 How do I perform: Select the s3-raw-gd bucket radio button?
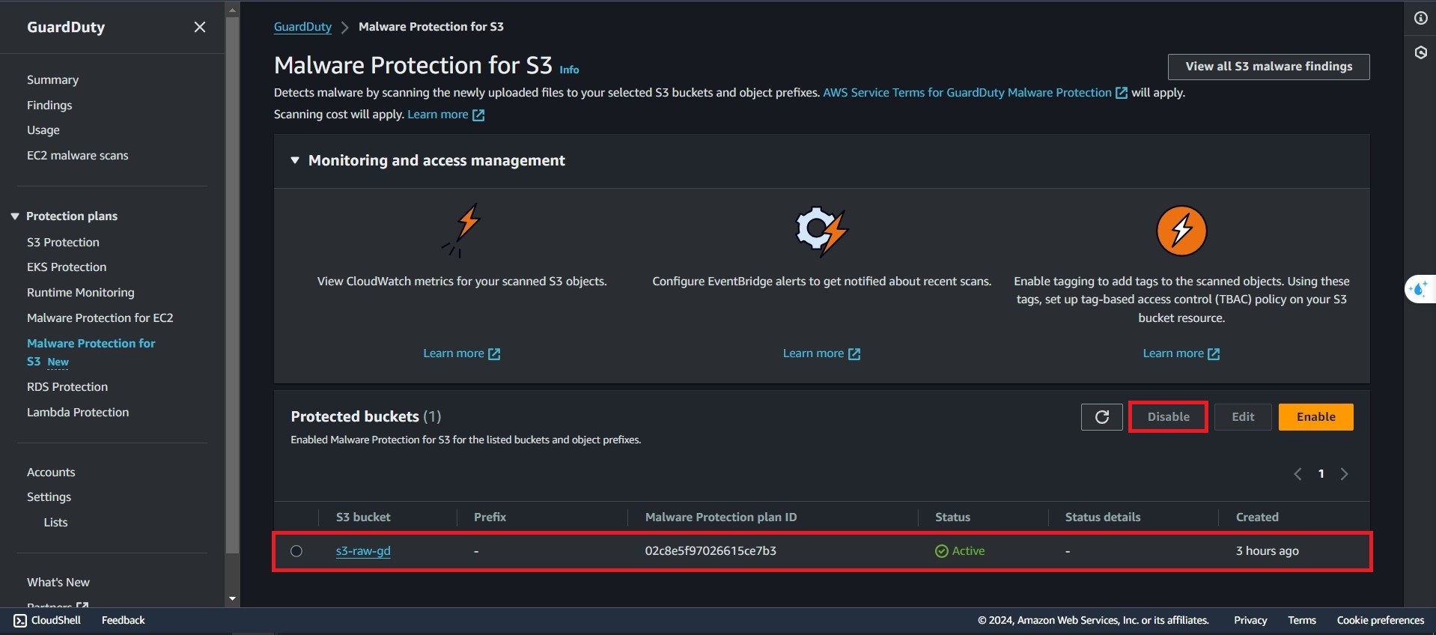296,551
